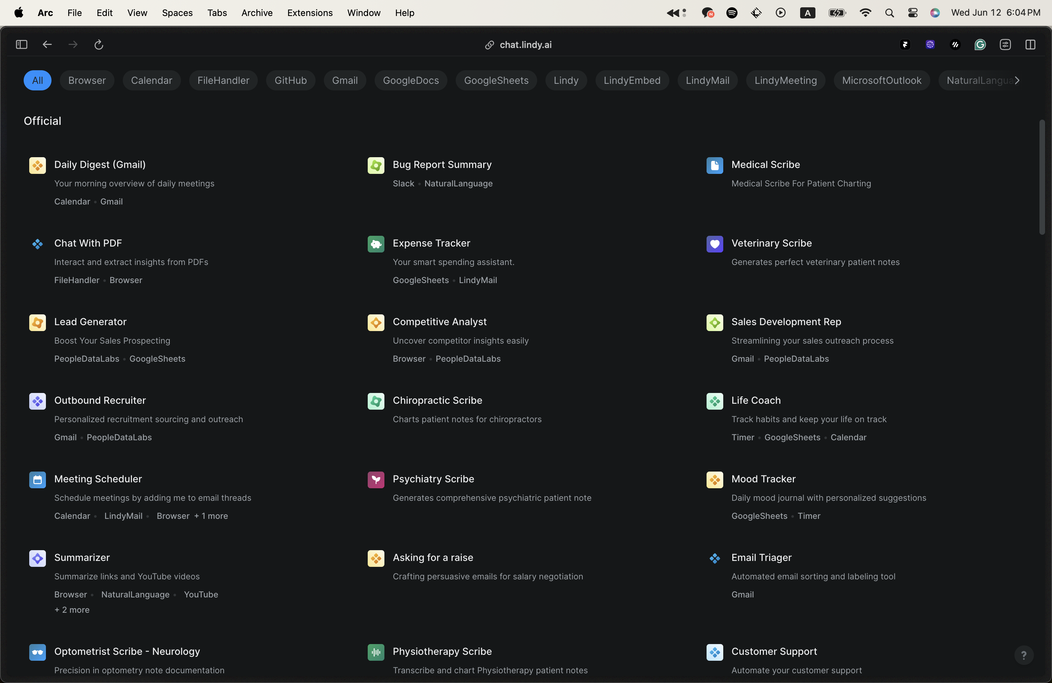Open the Tabs menu
The width and height of the screenshot is (1052, 683).
coord(217,13)
